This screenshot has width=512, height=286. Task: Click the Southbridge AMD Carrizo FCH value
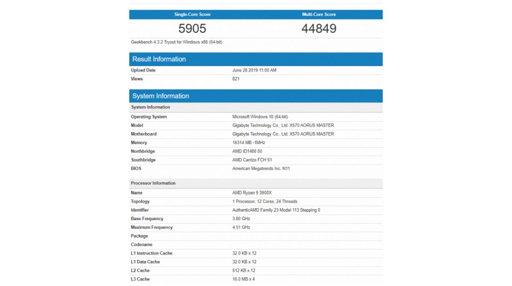[x=252, y=160]
